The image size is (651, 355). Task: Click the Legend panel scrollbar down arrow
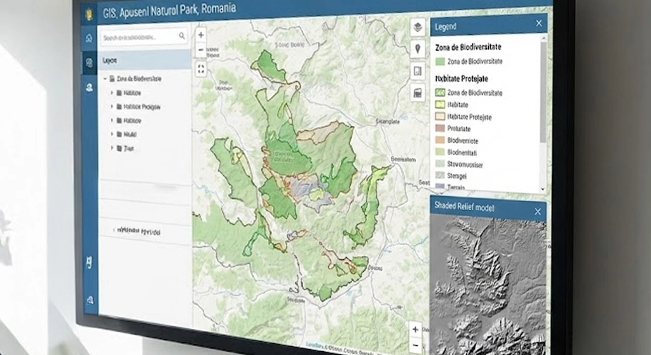coord(542,189)
